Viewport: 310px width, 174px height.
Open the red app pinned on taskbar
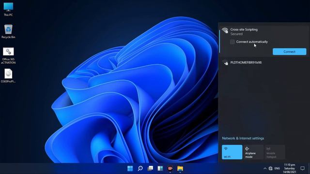click(x=170, y=169)
